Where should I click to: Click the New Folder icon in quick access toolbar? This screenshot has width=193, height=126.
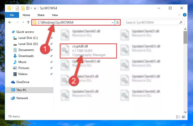coord(23,8)
